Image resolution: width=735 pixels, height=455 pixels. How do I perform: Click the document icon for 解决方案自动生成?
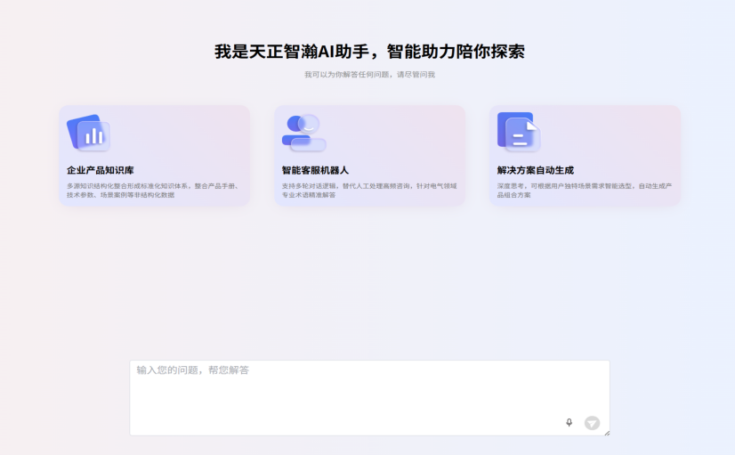[519, 132]
